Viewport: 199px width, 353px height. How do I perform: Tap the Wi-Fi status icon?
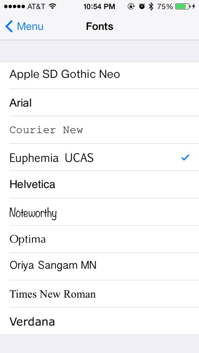tap(52, 7)
